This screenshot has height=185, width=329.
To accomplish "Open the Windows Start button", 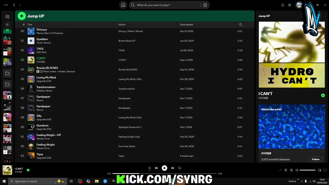I will point(4,181).
